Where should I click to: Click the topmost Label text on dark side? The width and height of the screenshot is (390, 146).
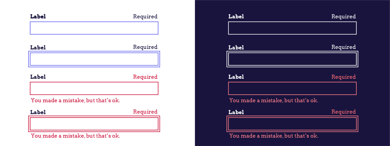pyautogui.click(x=236, y=16)
